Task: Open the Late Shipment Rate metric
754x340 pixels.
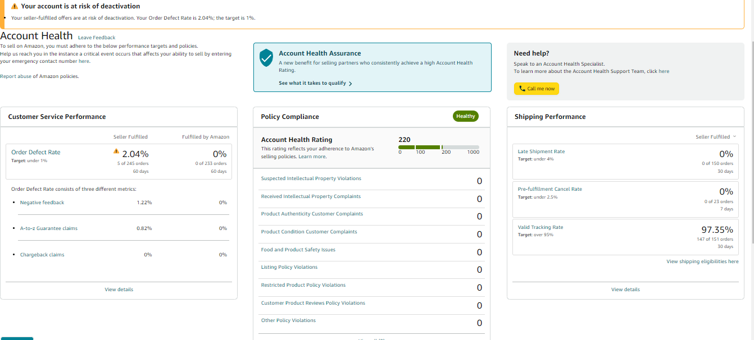Action: (541, 151)
